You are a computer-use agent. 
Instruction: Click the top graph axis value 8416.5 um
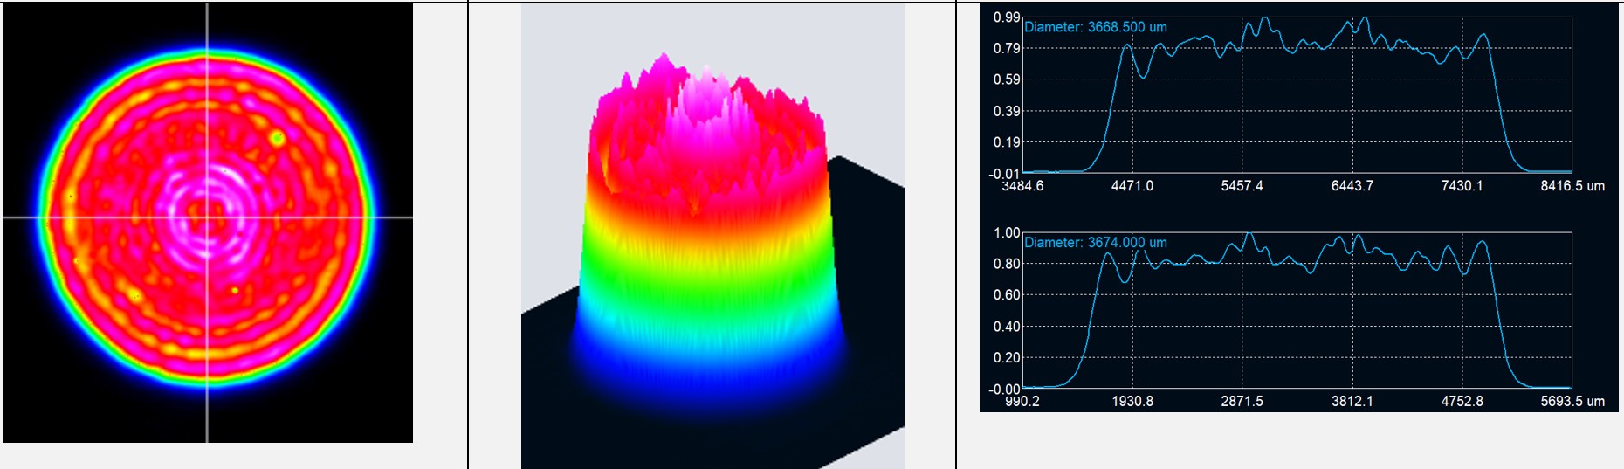coord(1572,186)
